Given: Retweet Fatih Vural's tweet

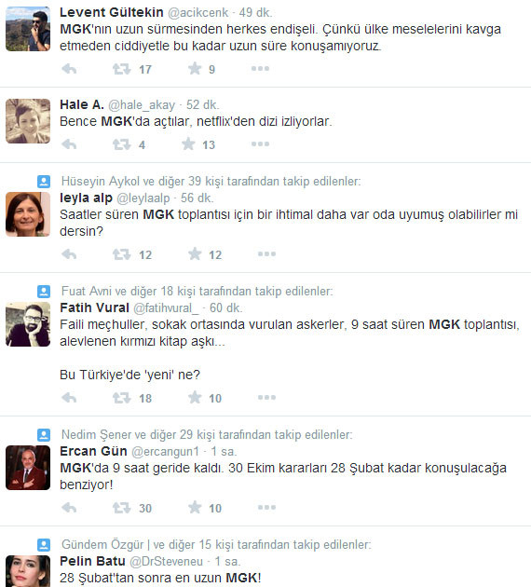Looking at the screenshot, I should (122, 398).
